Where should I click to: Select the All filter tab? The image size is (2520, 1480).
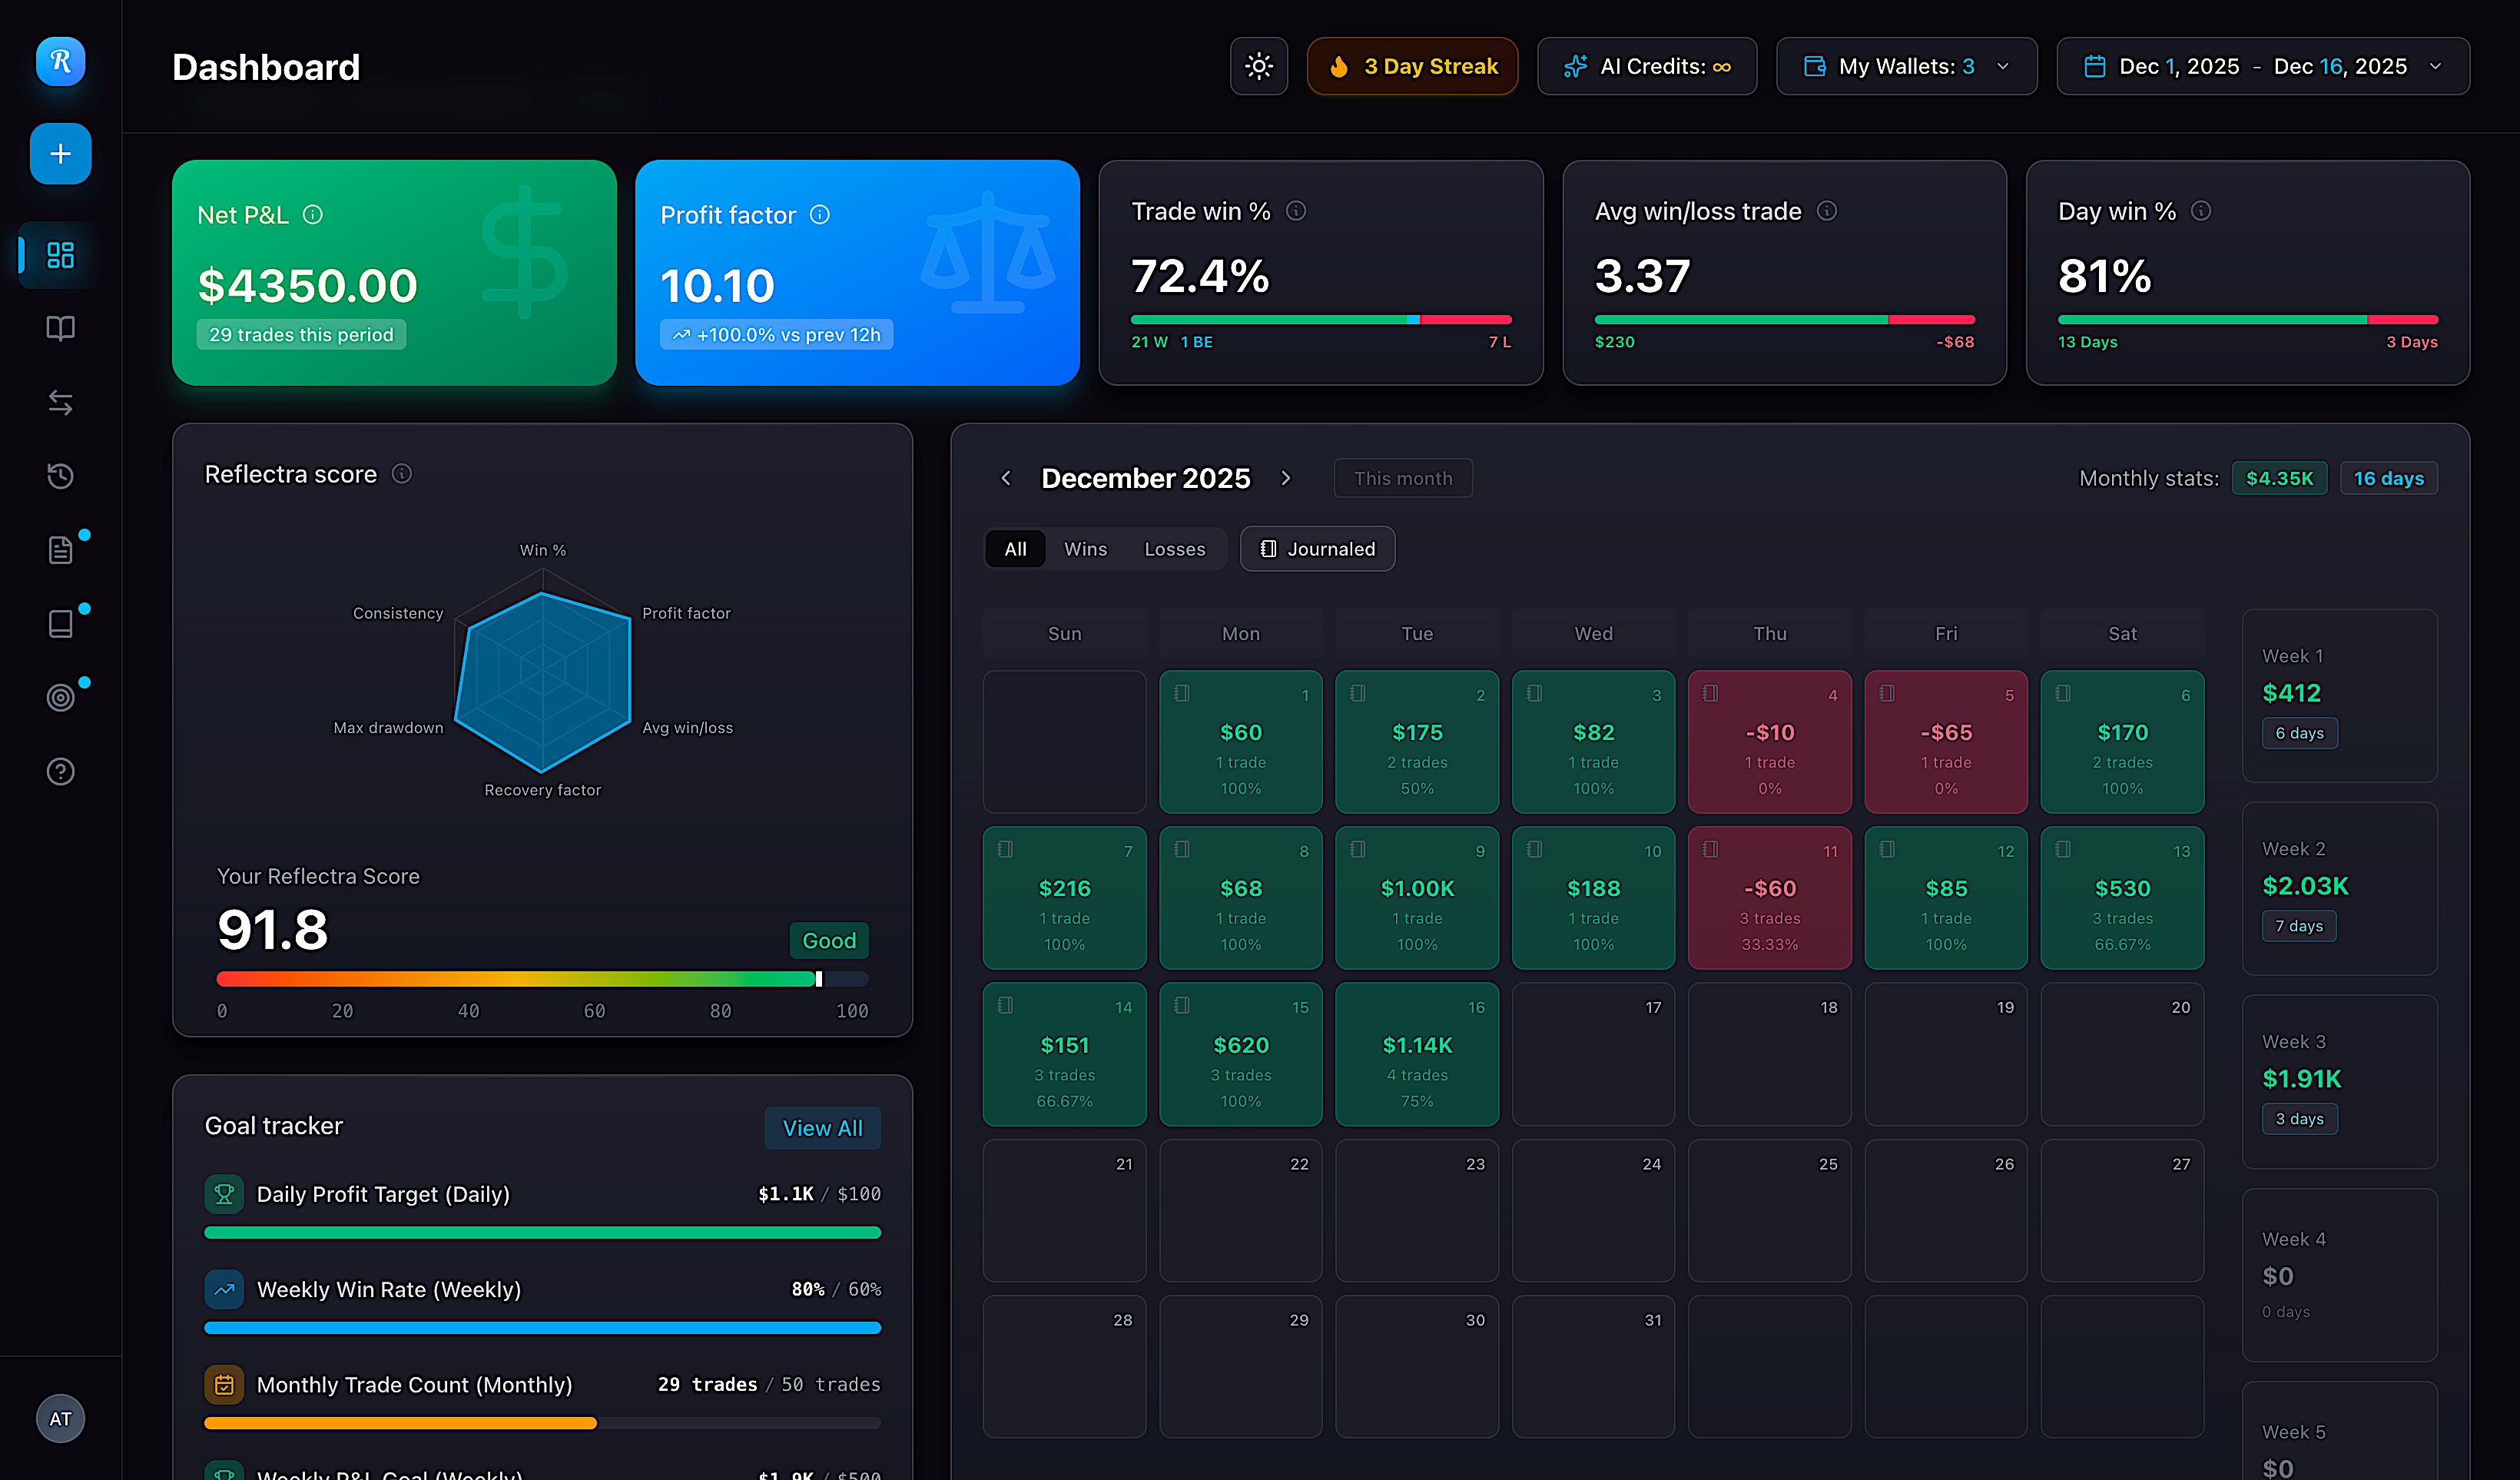(1015, 549)
